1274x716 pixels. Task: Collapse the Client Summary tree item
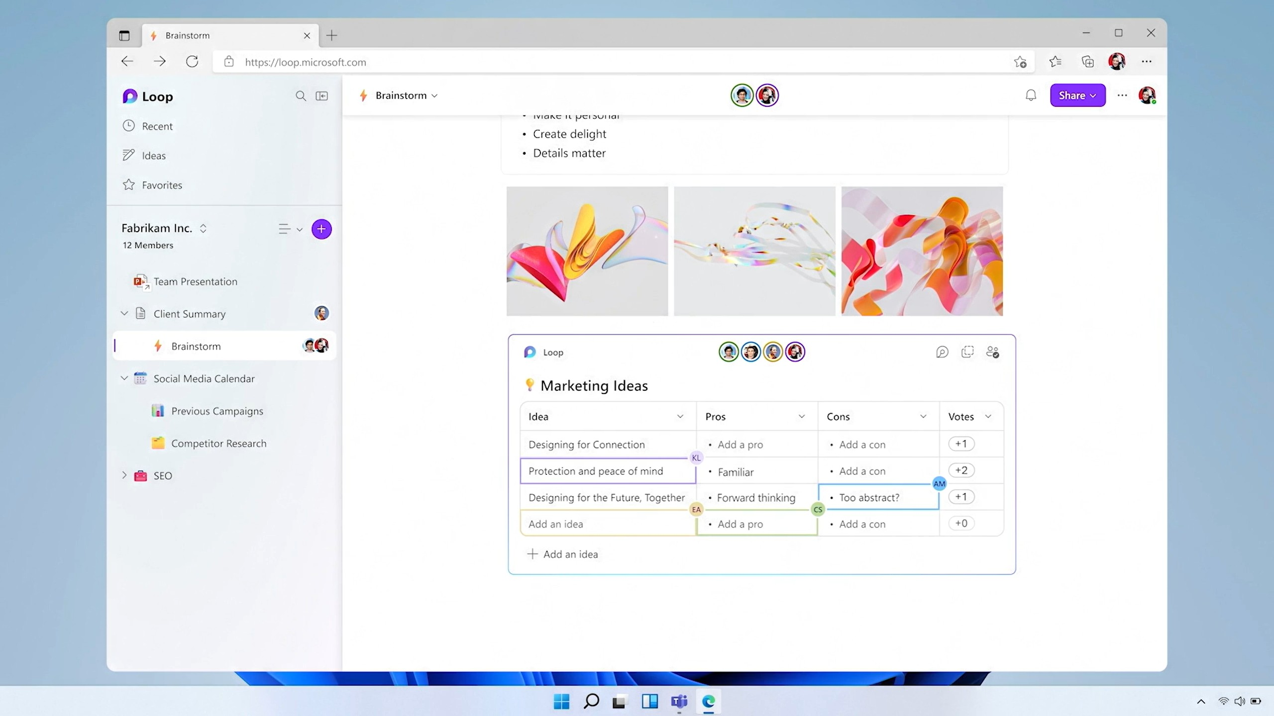click(124, 313)
